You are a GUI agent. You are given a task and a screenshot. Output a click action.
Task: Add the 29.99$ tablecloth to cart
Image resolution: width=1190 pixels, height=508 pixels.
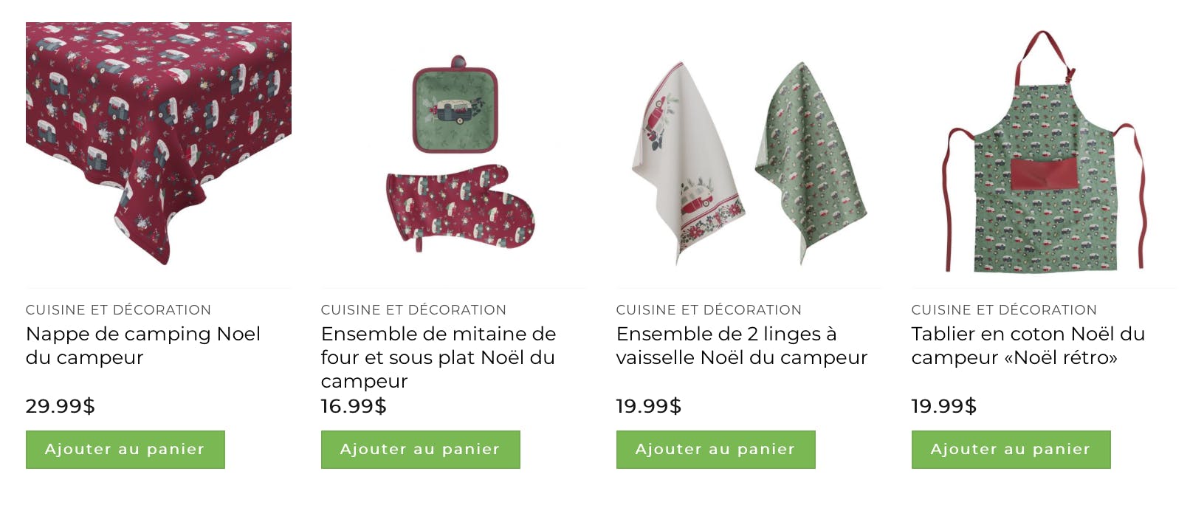coord(125,450)
